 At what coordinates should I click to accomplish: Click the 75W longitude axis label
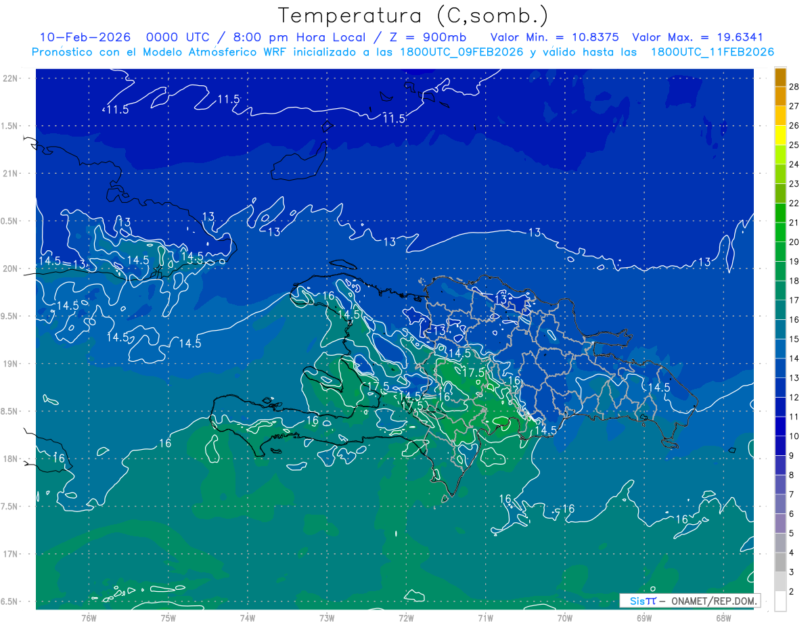168,618
